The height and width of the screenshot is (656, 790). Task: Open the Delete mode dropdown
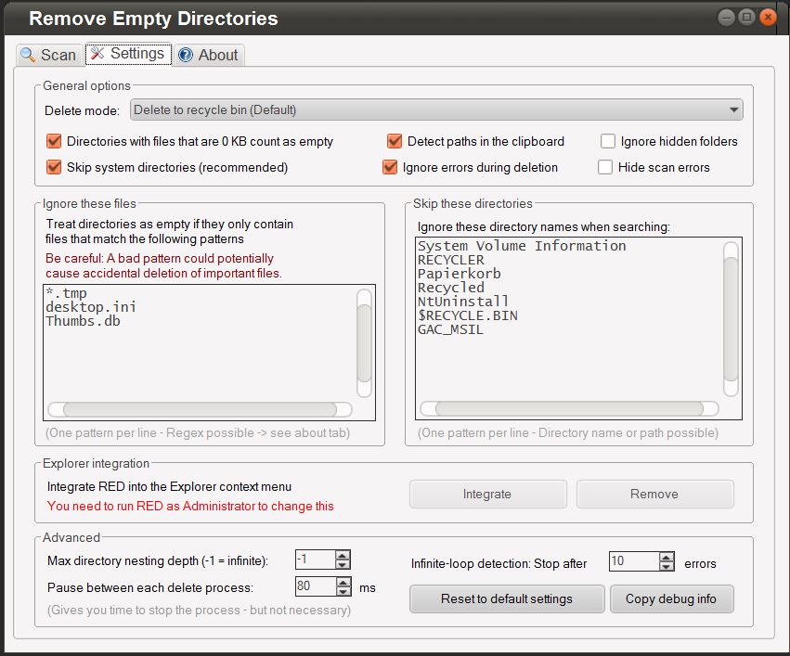(436, 110)
